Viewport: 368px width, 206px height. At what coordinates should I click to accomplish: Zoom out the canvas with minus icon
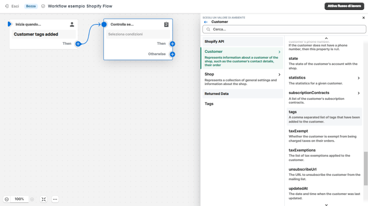pyautogui.click(x=7, y=199)
